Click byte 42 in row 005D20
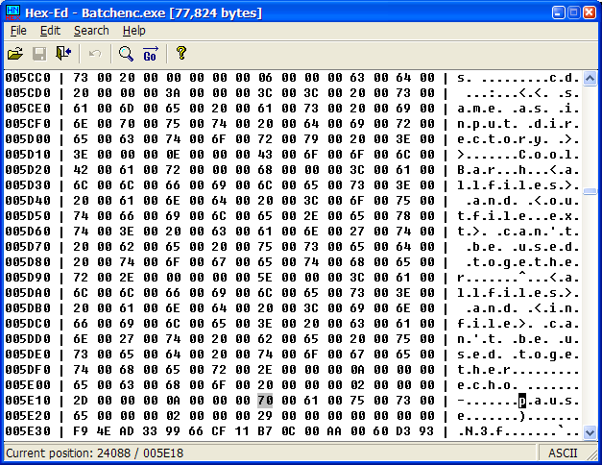Viewport: 602px width, 465px height. click(81, 170)
